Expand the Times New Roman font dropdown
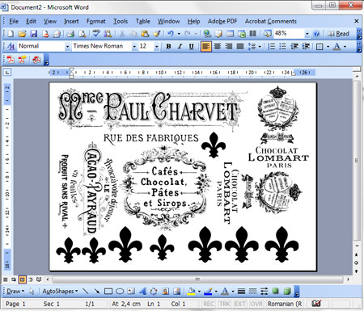The width and height of the screenshot is (364, 311). pyautogui.click(x=134, y=46)
